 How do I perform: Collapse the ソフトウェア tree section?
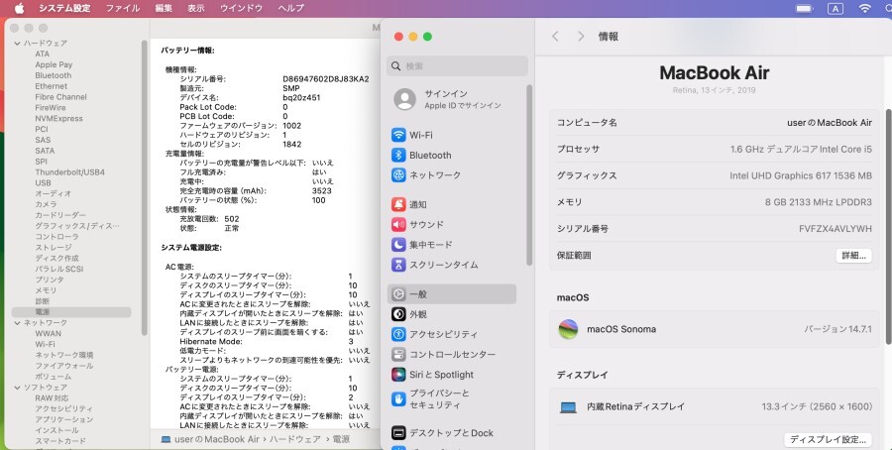click(x=17, y=388)
